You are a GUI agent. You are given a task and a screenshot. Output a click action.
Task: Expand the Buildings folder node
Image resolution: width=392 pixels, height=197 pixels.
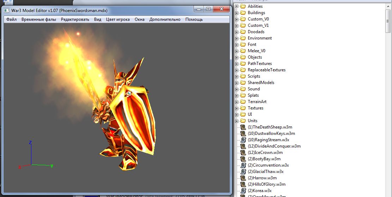[237, 13]
